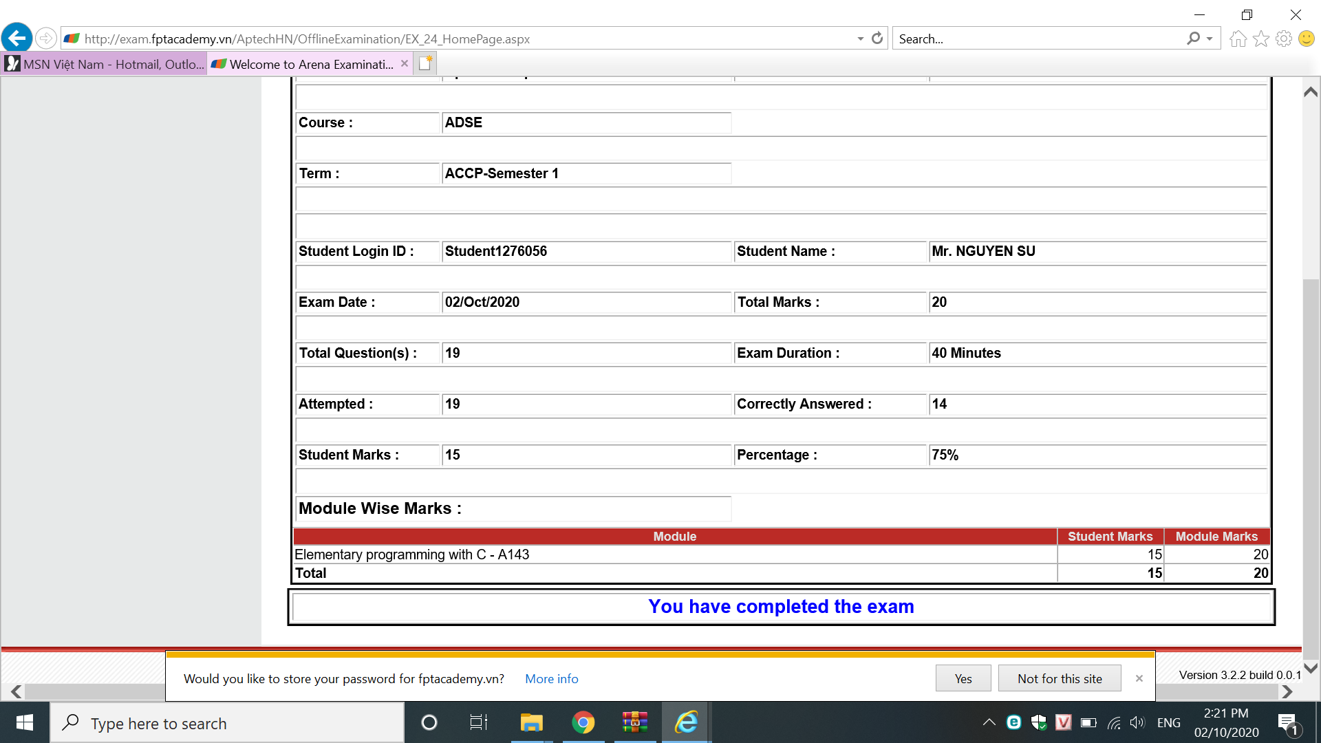Open a new tab button

(425, 64)
